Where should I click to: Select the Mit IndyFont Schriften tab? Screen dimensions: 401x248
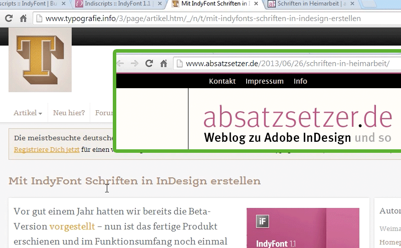pos(216,4)
